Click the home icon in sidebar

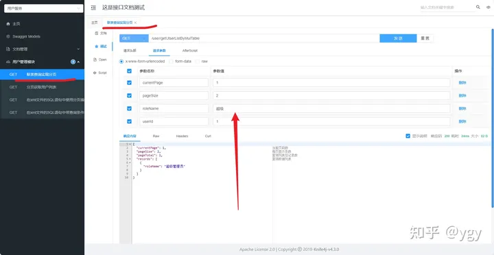tap(8, 24)
